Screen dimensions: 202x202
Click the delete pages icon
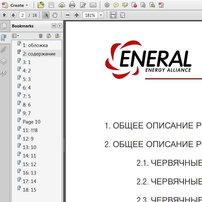[x=134, y=5]
